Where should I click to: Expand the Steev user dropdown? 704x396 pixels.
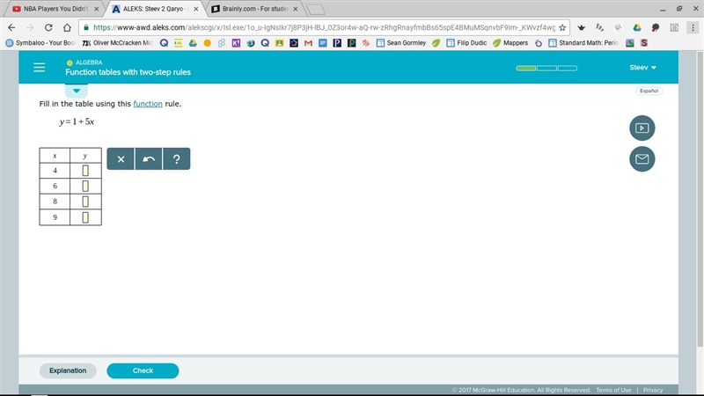click(x=642, y=68)
